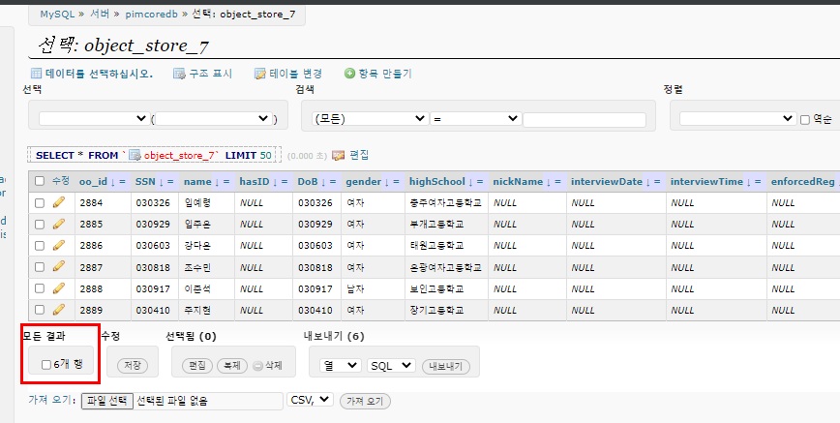Go to 서버 breadcrumb link
Viewport: 840px width, 423px height.
coord(100,14)
